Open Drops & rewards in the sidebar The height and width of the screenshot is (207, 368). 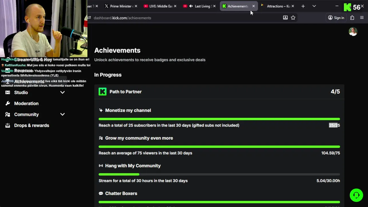[x=32, y=125]
